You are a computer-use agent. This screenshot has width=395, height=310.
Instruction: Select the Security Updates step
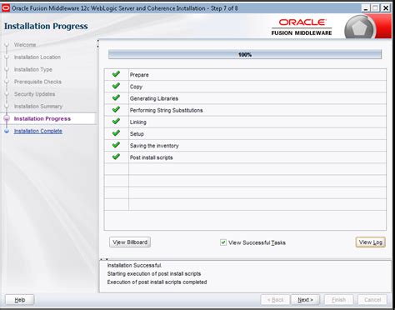[34, 94]
